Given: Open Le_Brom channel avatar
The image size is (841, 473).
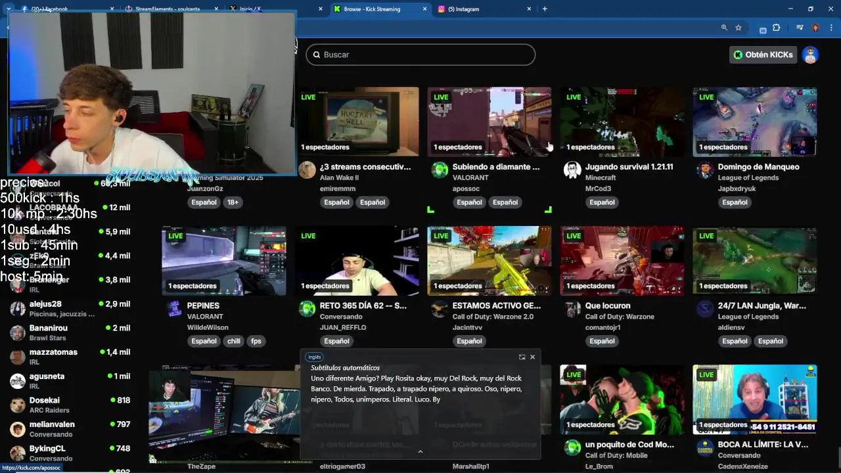Looking at the screenshot, I should [x=572, y=447].
